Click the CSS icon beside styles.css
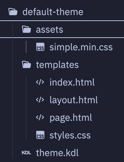Image resolution: width=124 pixels, height=162 pixels. click(x=40, y=135)
